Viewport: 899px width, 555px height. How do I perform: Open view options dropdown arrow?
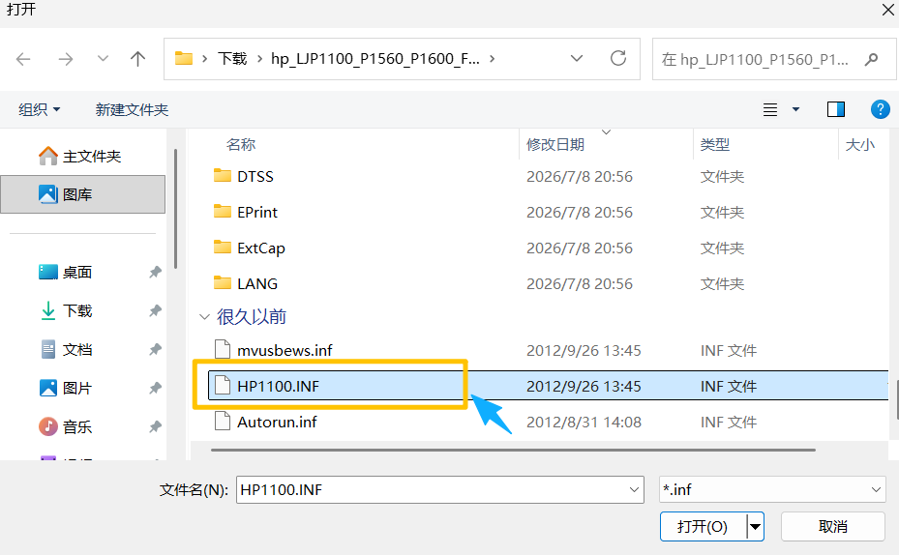coord(795,109)
